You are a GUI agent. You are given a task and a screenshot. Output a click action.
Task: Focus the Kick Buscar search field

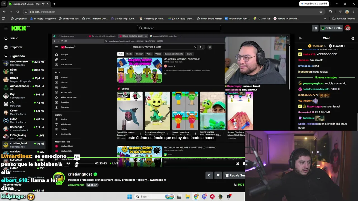click(x=179, y=28)
